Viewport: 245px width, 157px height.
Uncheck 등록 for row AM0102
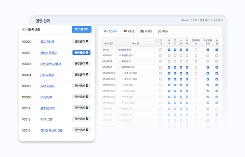tap(169, 67)
